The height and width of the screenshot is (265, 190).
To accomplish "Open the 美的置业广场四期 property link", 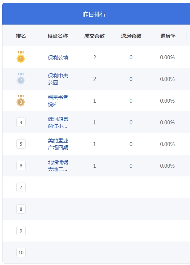I will (x=58, y=144).
